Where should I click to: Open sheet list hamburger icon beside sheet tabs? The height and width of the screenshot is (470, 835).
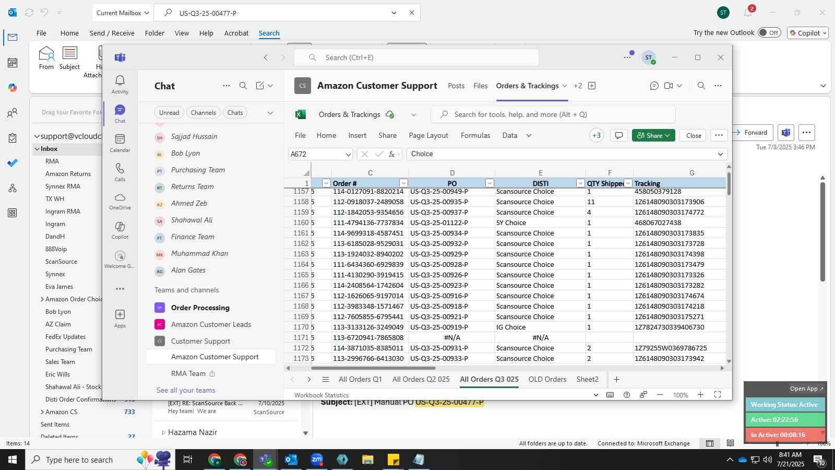click(x=326, y=379)
